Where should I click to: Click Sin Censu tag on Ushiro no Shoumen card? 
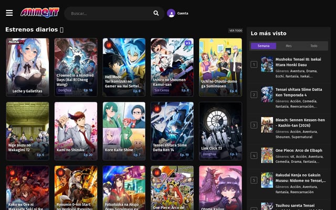(162, 90)
